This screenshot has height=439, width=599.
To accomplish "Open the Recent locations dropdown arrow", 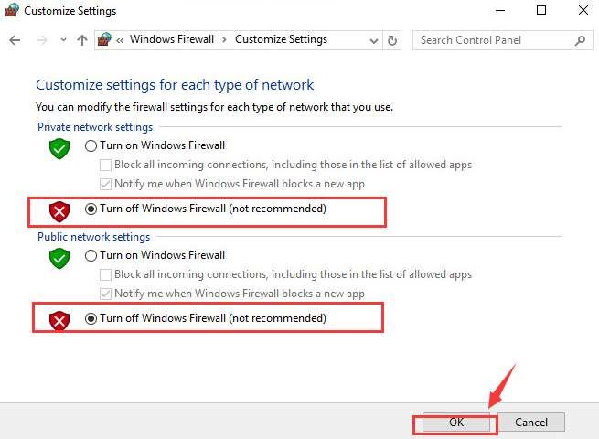I will [x=62, y=40].
